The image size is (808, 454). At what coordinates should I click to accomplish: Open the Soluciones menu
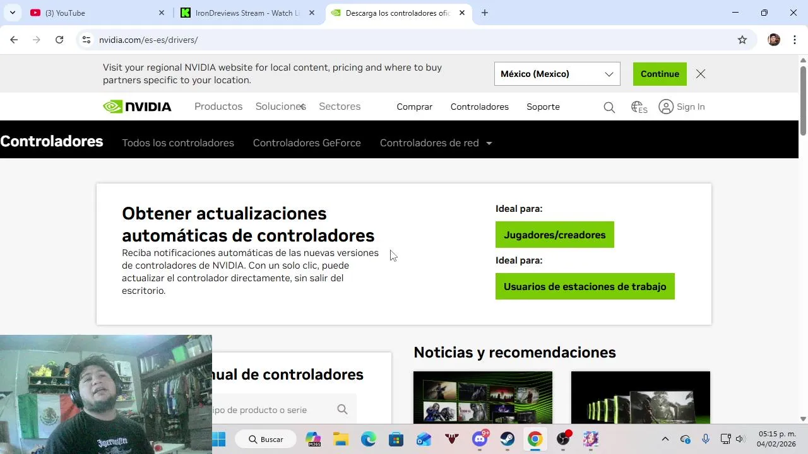click(x=280, y=107)
